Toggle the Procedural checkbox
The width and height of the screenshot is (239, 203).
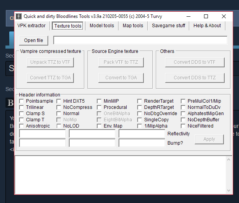tap(99, 107)
